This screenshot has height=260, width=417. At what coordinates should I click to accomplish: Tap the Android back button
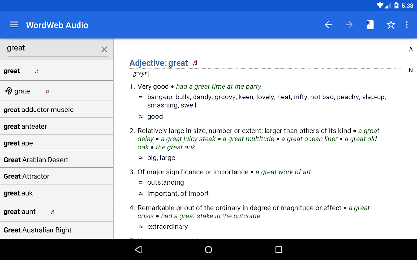coord(138,250)
